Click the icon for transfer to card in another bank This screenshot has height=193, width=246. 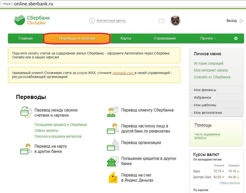click(26, 149)
